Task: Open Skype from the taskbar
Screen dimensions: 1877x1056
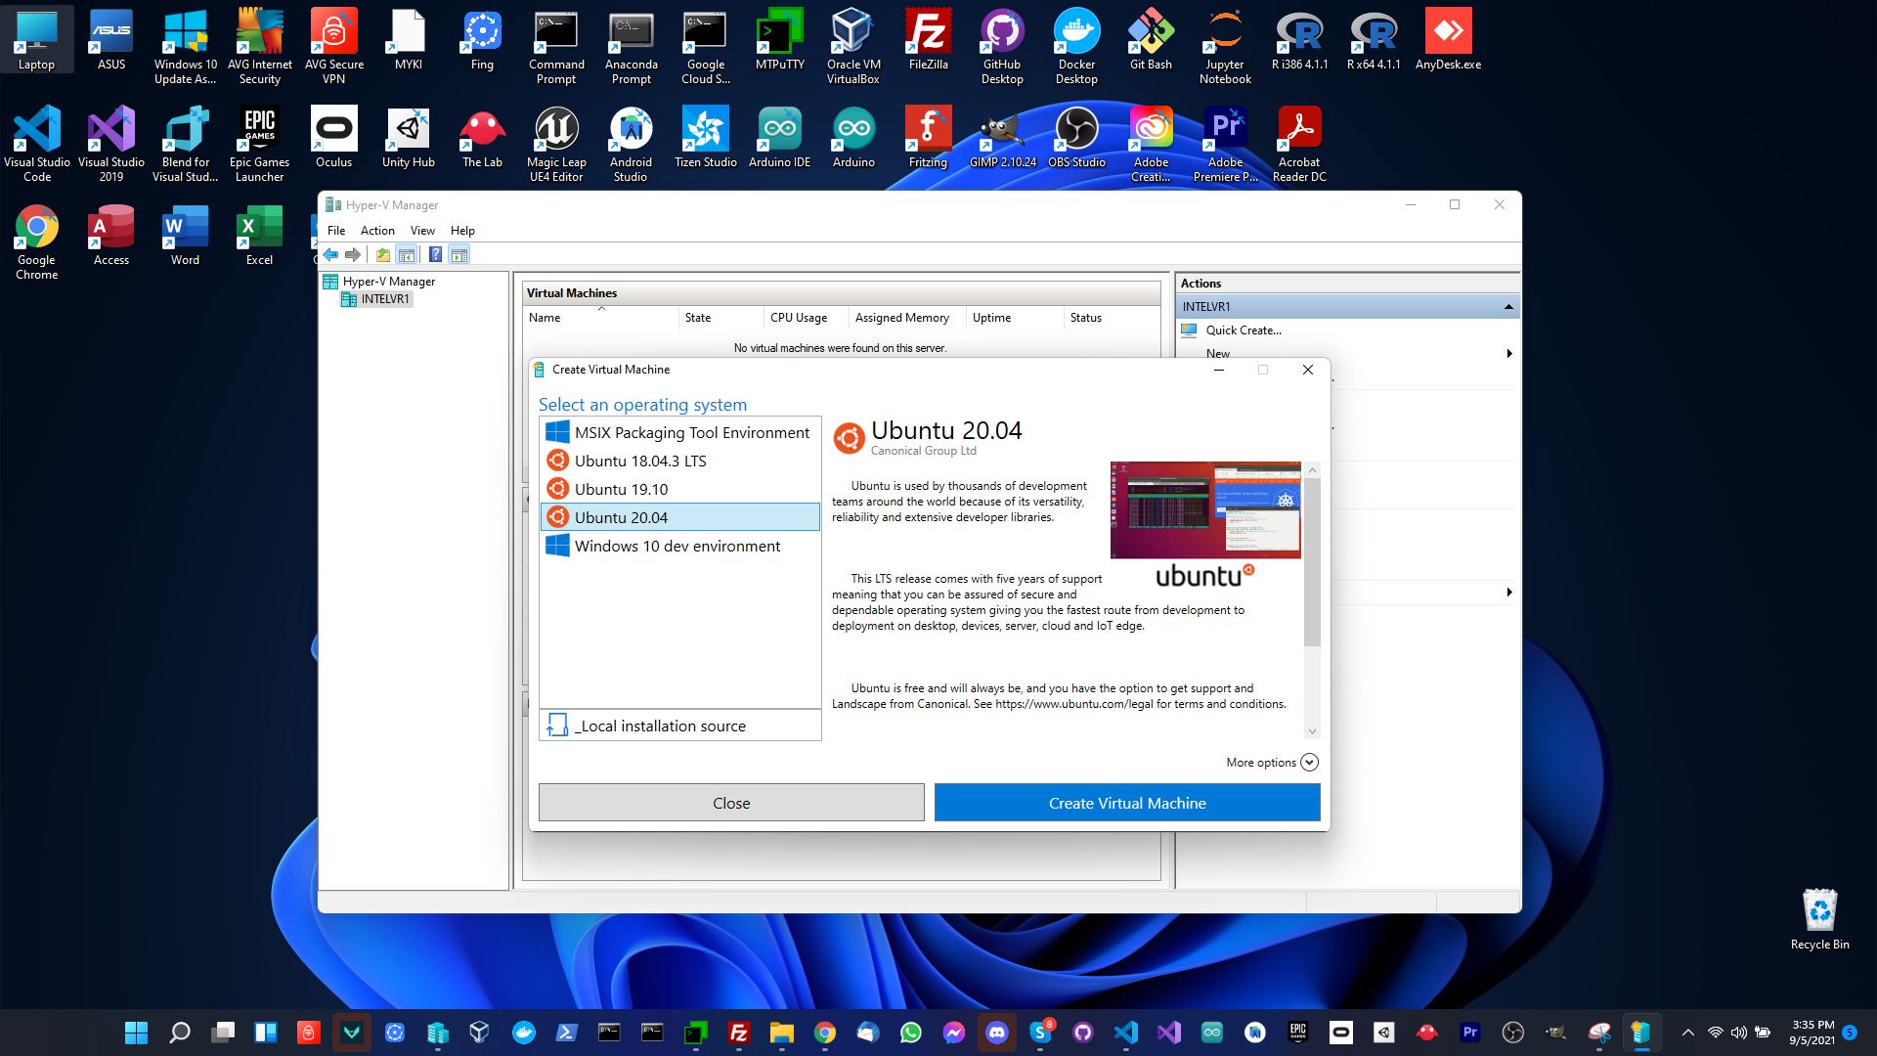Action: coord(1040,1033)
